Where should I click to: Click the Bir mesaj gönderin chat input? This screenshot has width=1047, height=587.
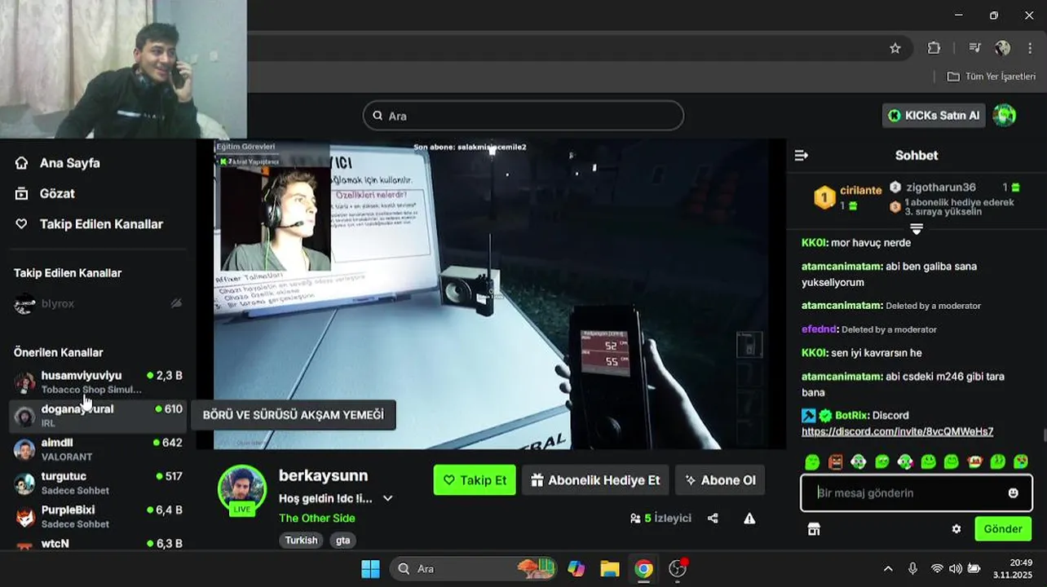coord(916,493)
